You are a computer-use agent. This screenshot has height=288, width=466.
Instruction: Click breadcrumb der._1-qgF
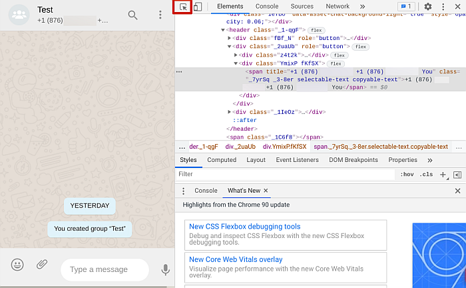[x=204, y=147]
